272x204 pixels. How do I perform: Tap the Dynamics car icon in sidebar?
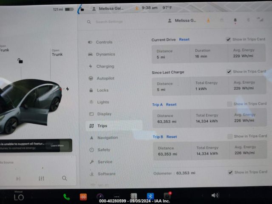click(90, 54)
